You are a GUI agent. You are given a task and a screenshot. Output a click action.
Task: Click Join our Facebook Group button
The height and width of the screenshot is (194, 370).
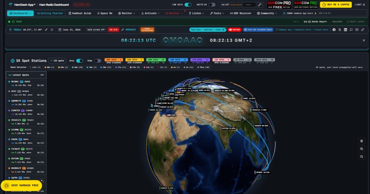[x=258, y=30]
